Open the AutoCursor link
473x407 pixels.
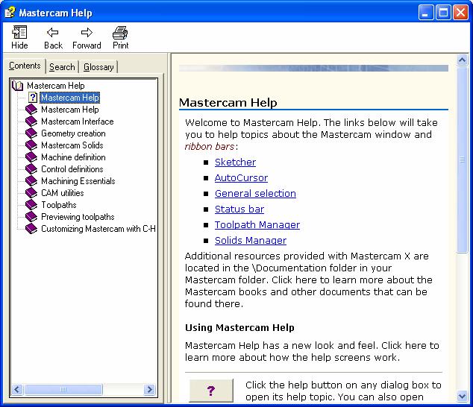(x=241, y=178)
